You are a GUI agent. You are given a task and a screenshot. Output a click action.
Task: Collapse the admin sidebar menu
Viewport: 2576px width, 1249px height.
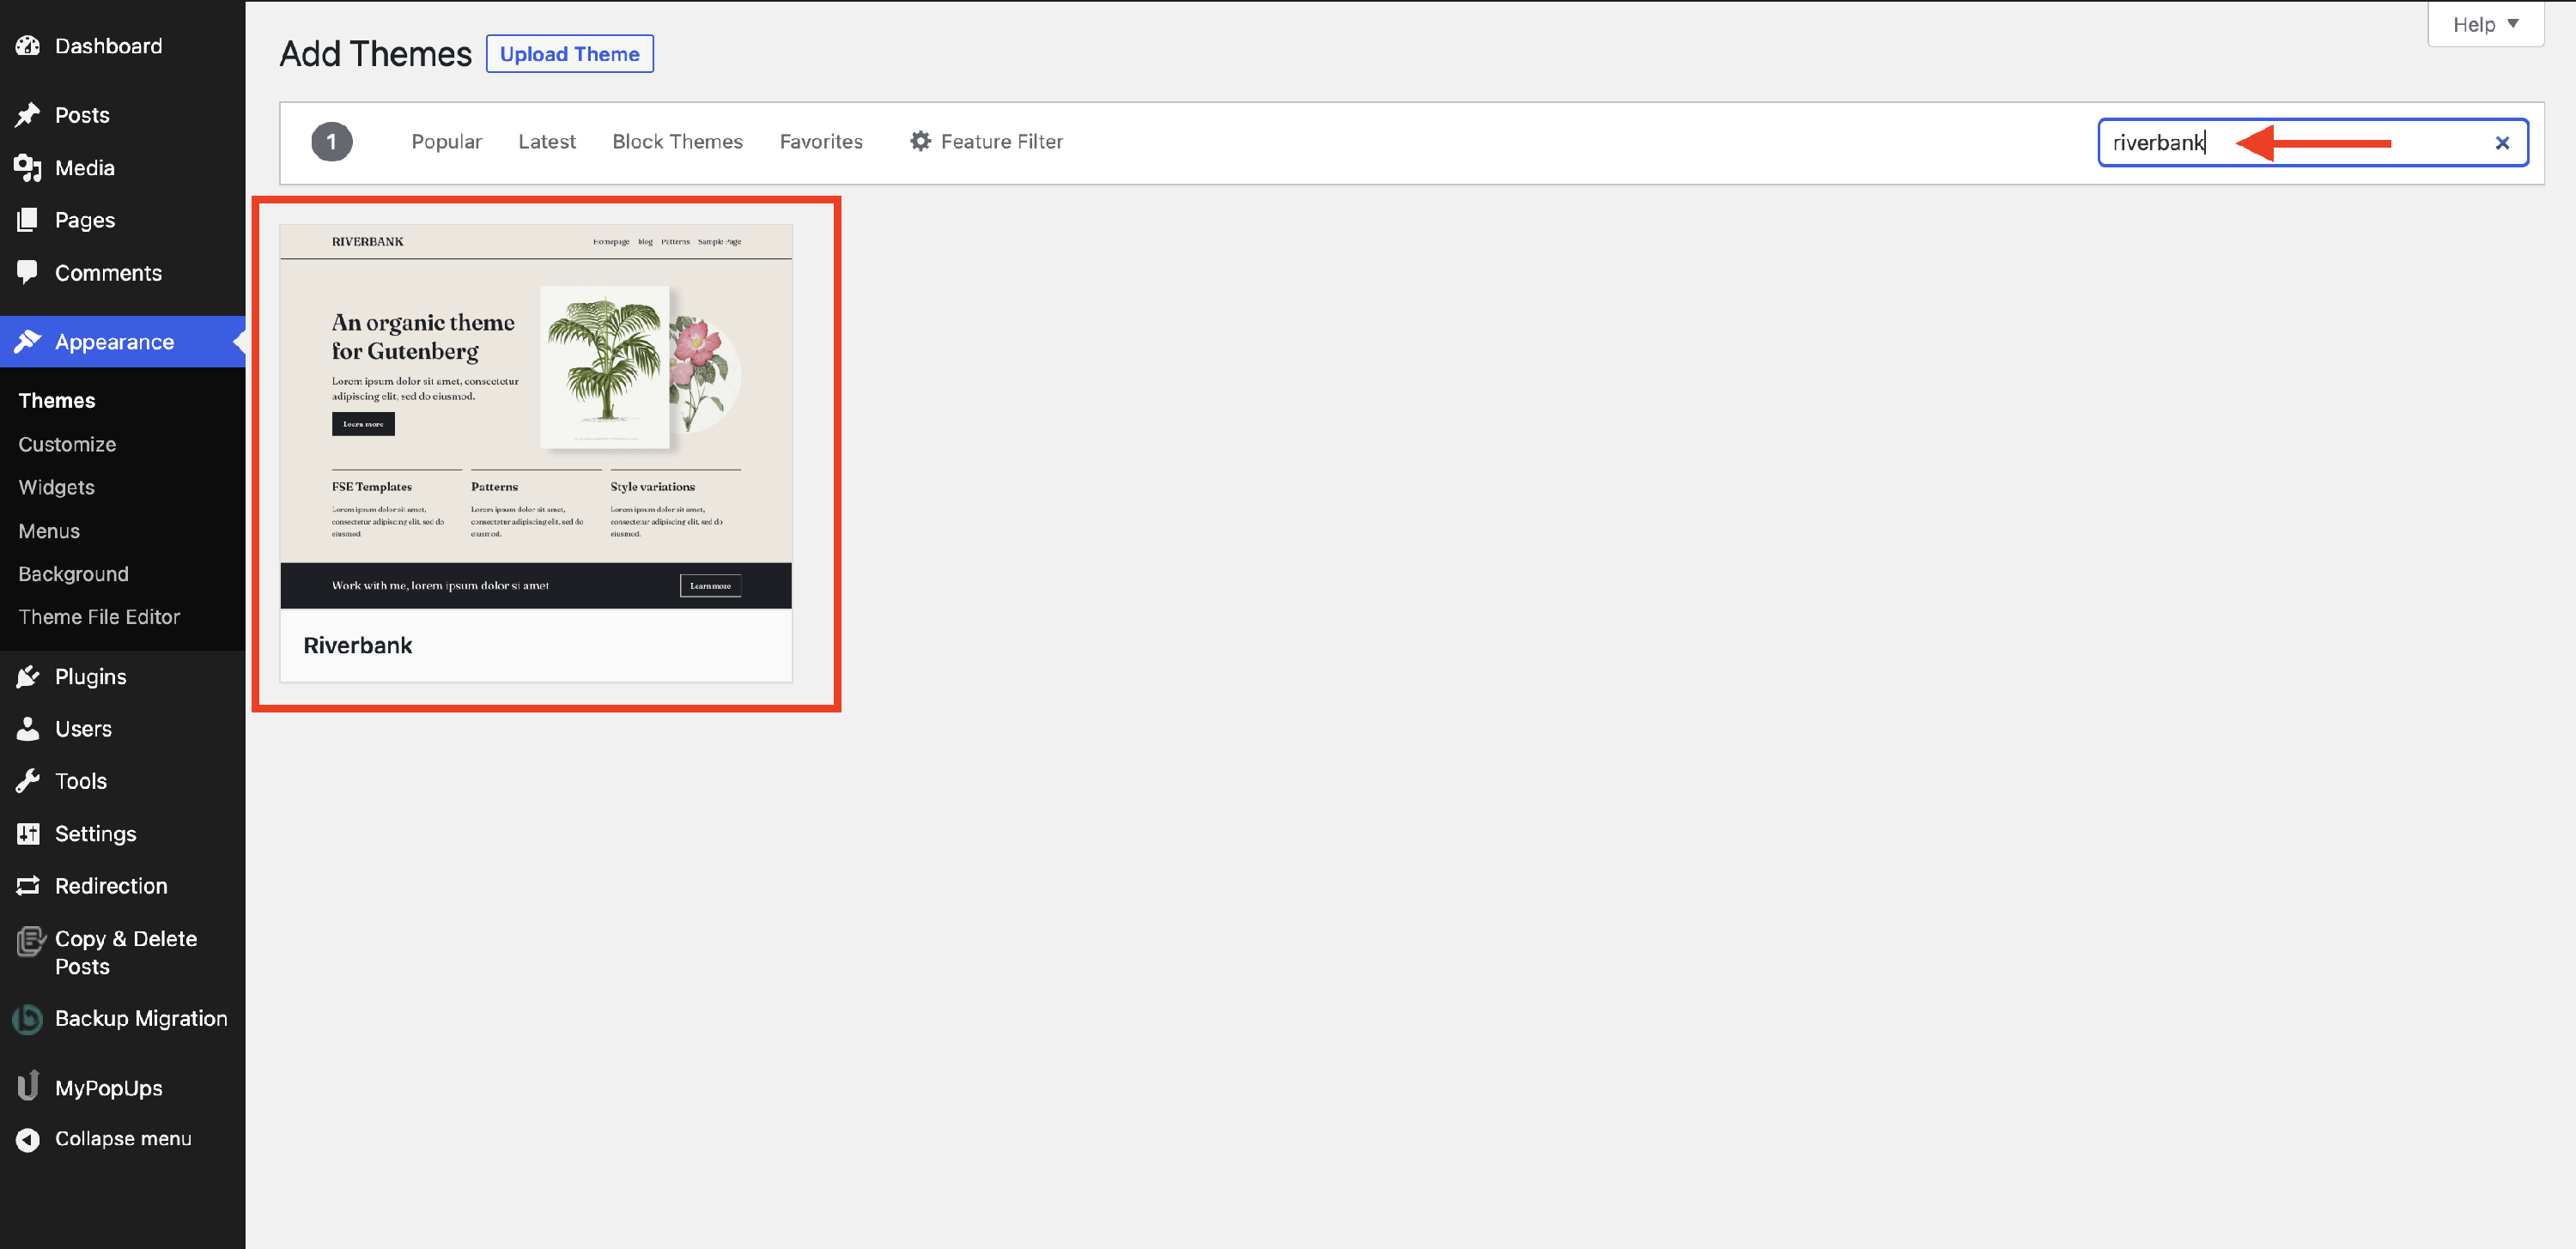click(122, 1139)
